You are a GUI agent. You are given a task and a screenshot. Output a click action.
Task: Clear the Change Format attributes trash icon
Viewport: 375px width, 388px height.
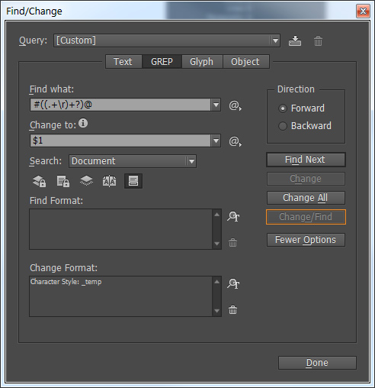pyautogui.click(x=232, y=310)
